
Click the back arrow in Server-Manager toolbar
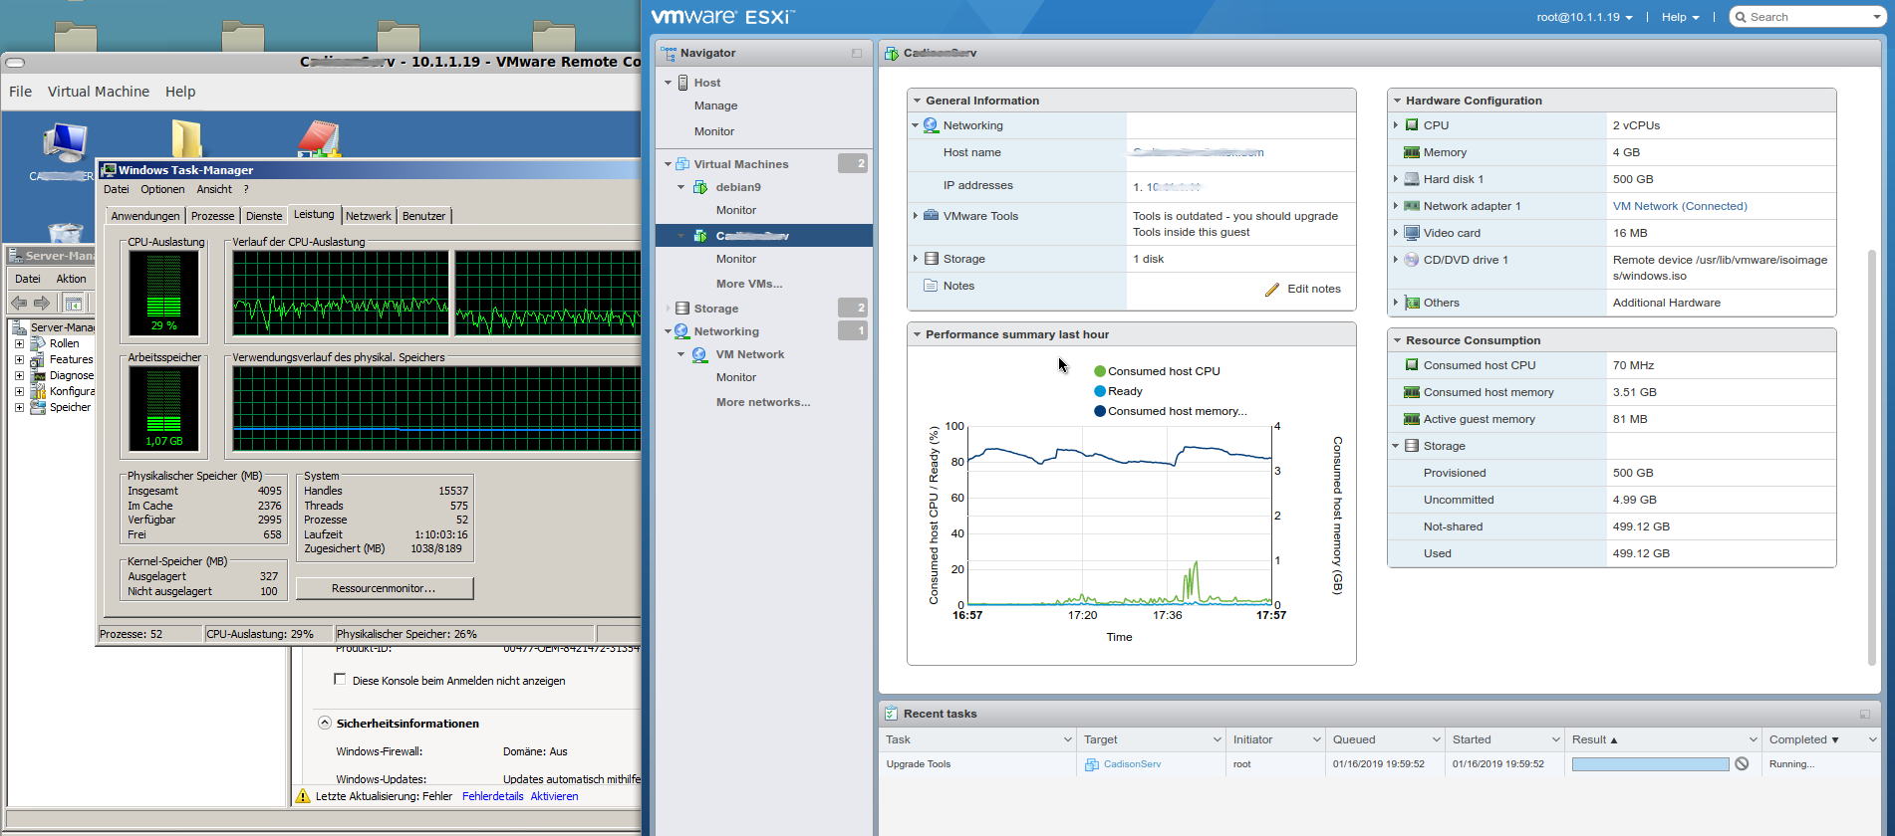(19, 303)
